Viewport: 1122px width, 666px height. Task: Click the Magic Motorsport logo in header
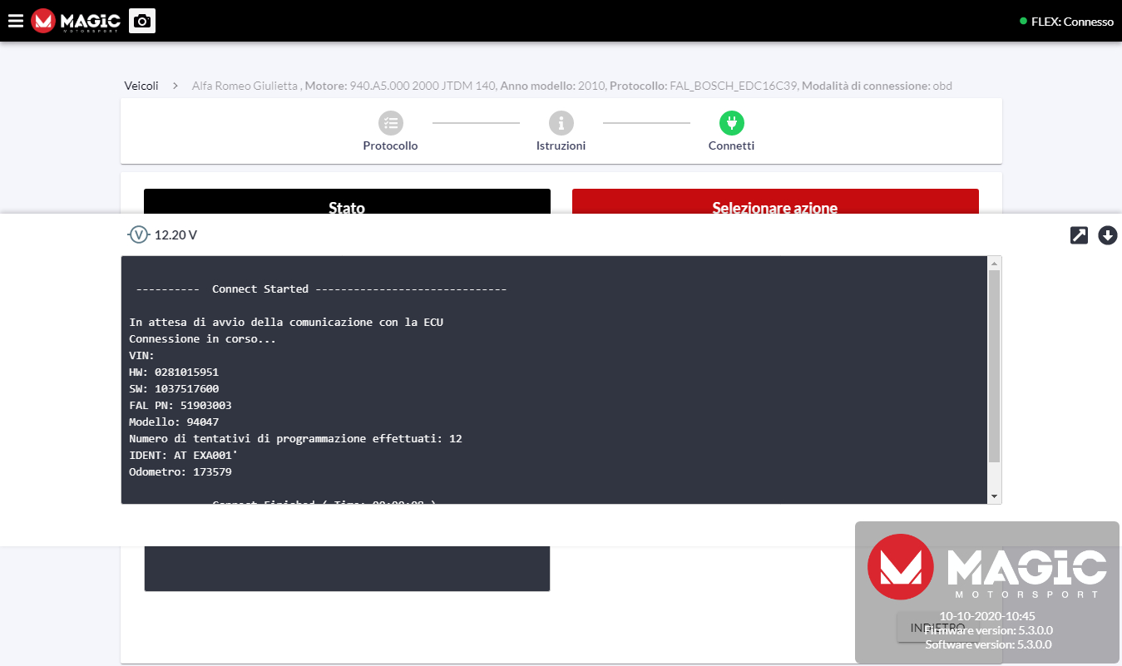point(76,21)
